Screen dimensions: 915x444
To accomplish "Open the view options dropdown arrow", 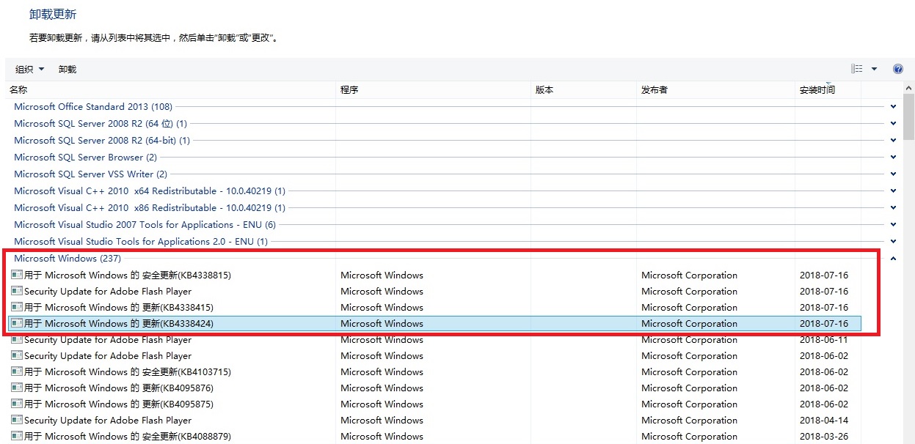I will [x=874, y=69].
